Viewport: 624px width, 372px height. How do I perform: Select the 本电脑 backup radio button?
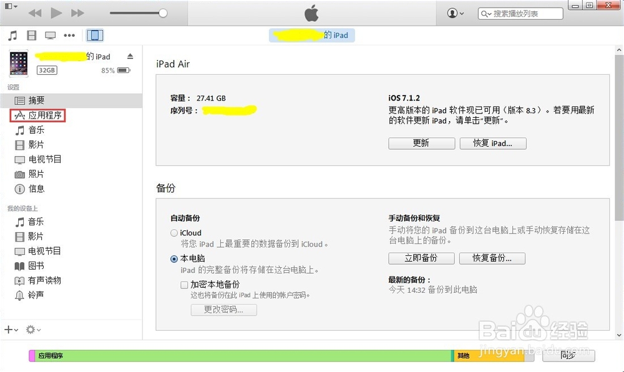(x=174, y=259)
